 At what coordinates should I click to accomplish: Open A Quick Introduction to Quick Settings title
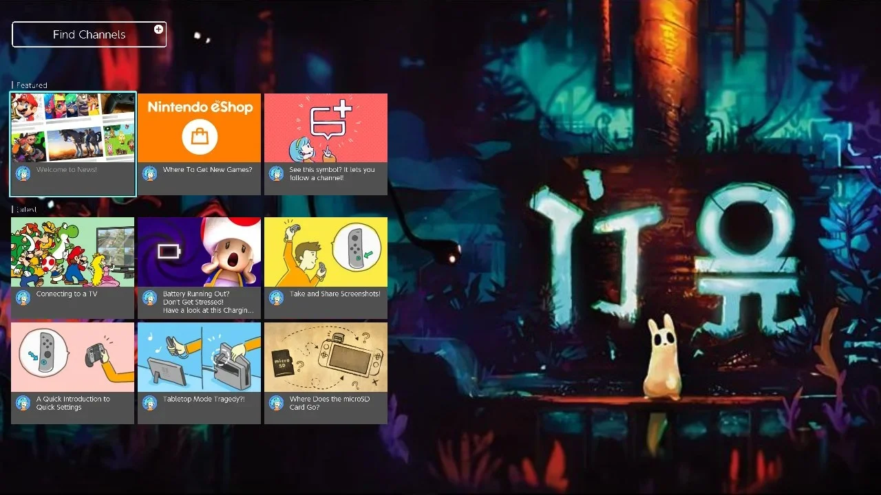coord(73,403)
